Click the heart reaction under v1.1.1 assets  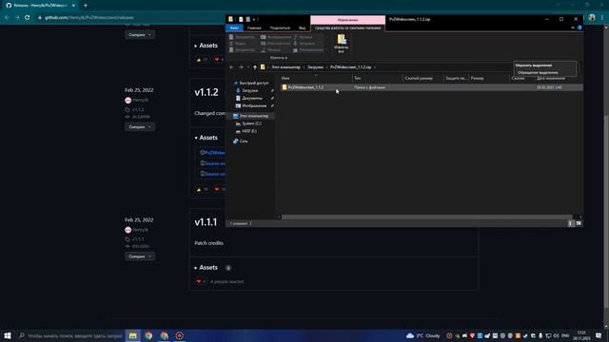pyautogui.click(x=201, y=281)
